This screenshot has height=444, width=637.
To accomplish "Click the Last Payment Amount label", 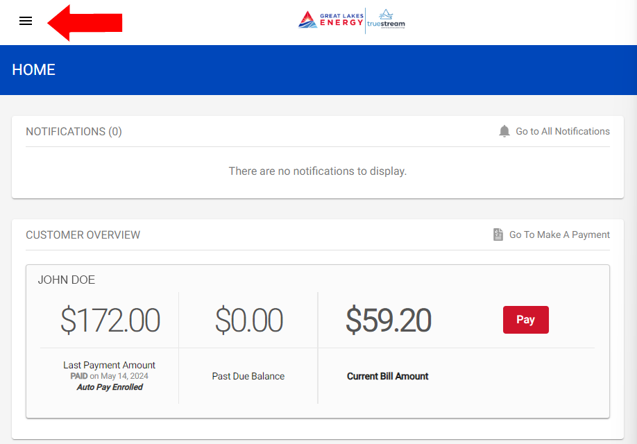I will (x=109, y=365).
